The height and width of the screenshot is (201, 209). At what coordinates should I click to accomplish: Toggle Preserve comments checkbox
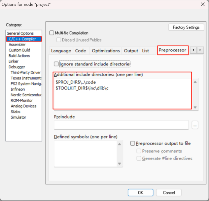(x=139, y=151)
